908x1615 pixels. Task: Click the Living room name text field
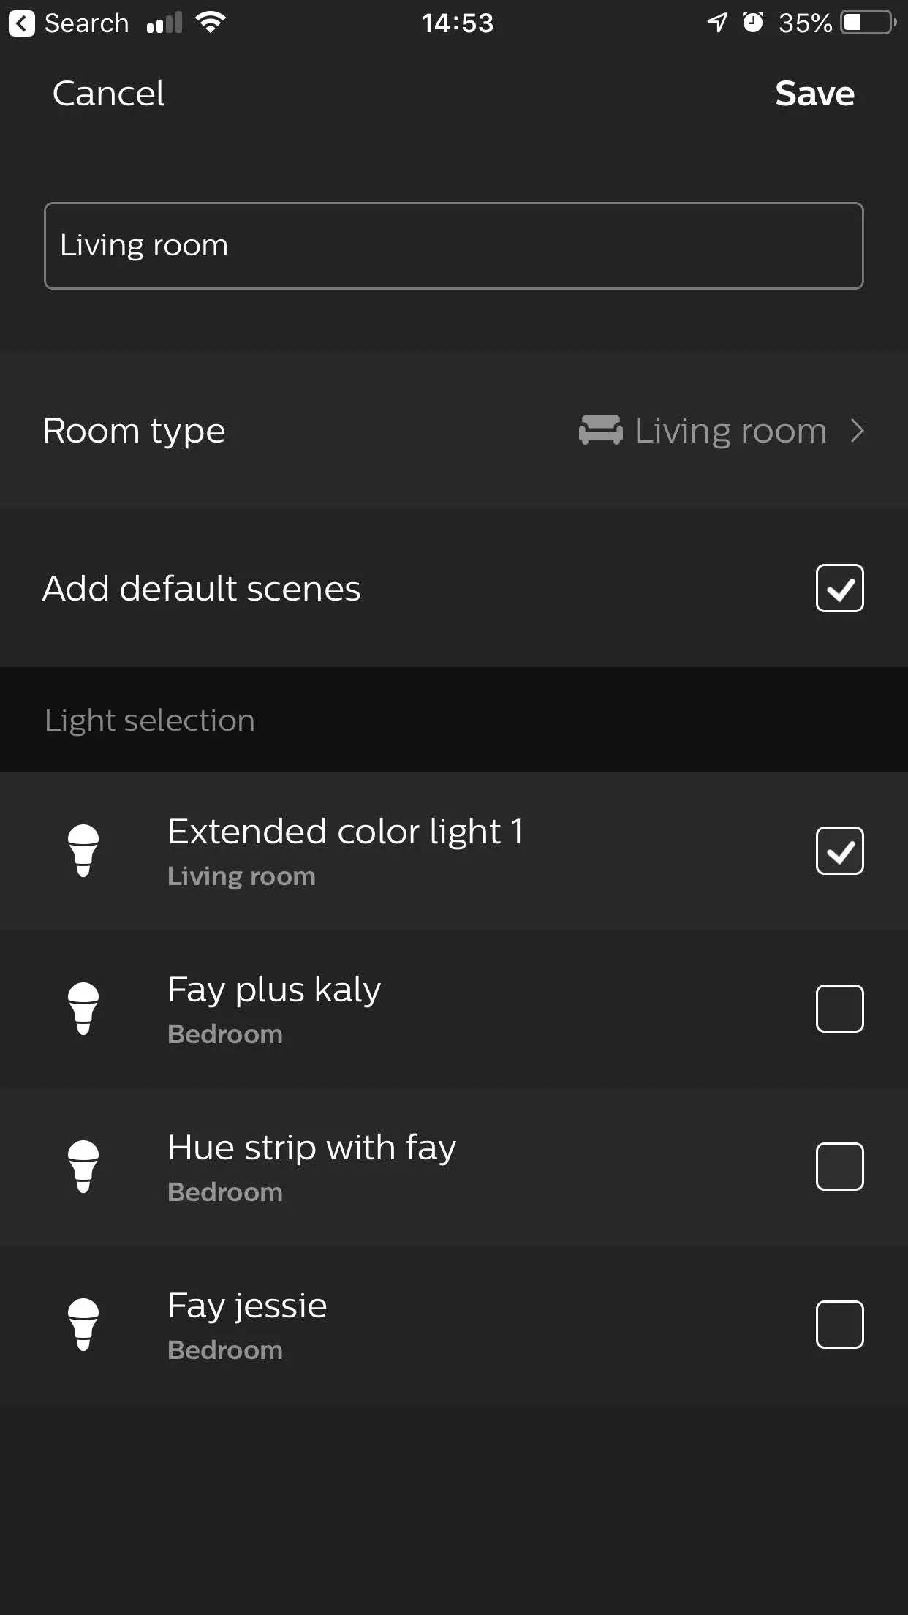[x=453, y=245]
